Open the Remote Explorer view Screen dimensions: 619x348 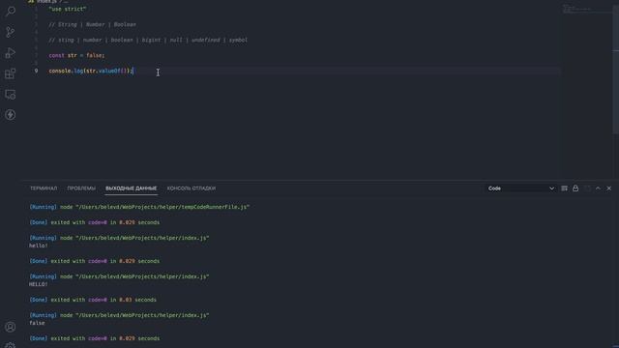[11, 95]
